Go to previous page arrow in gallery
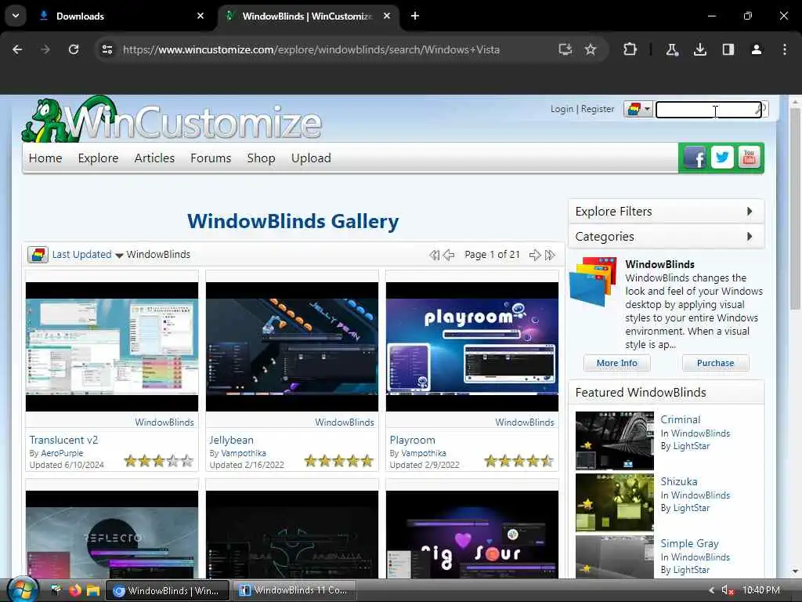The height and width of the screenshot is (602, 802). (x=449, y=255)
